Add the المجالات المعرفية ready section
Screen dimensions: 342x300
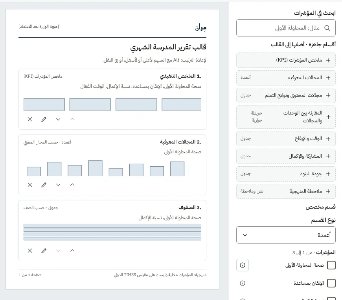286,78
